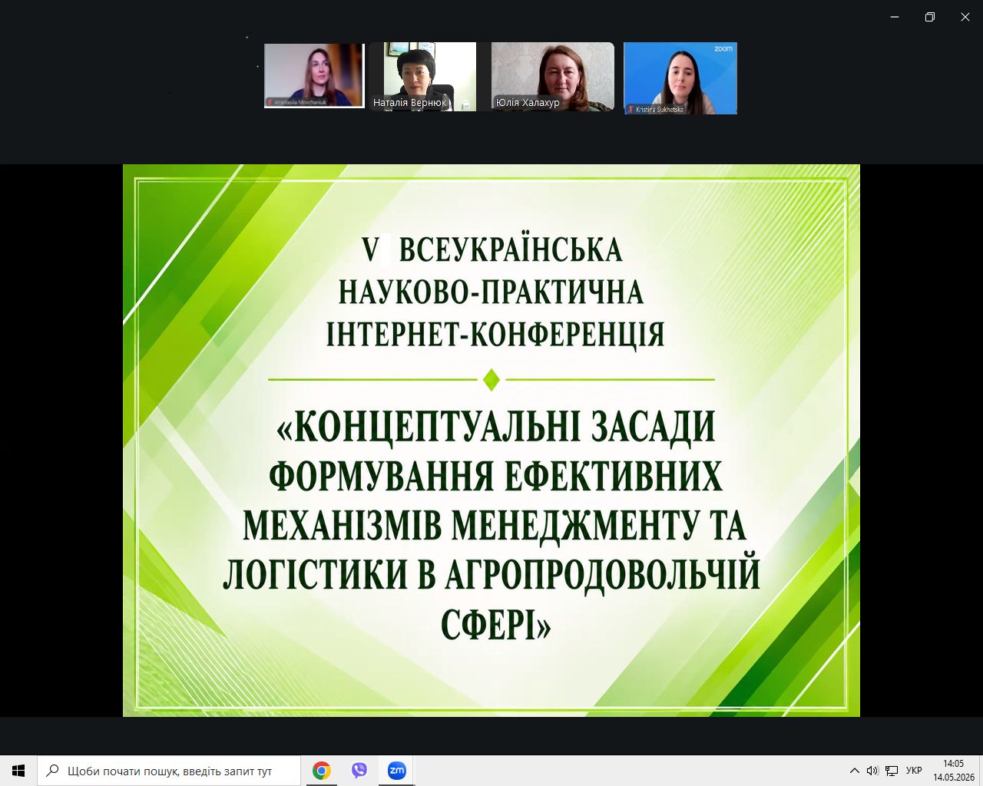983x786 pixels.
Task: Click the name label Наталія Вернюк
Action: [x=410, y=103]
